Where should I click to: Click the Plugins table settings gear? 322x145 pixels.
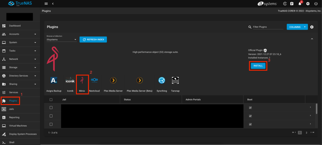[x=312, y=27]
